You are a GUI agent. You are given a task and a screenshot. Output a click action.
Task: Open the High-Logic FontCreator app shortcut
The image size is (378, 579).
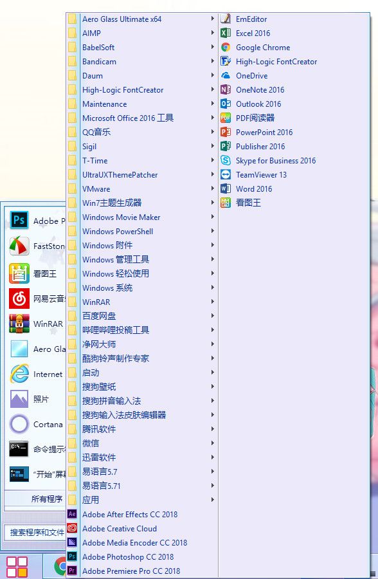coord(294,61)
